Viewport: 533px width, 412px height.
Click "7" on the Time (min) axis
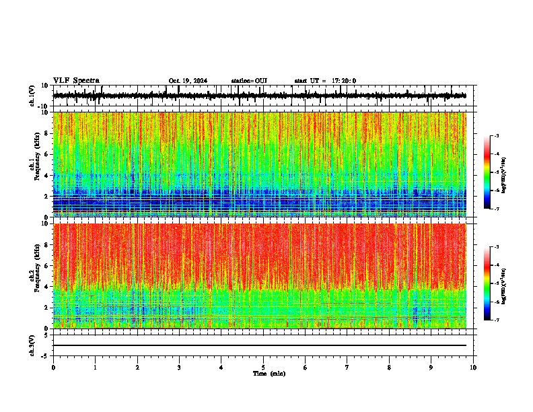(347, 368)
